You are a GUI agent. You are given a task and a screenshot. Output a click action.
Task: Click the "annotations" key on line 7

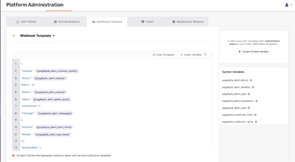click(29, 106)
